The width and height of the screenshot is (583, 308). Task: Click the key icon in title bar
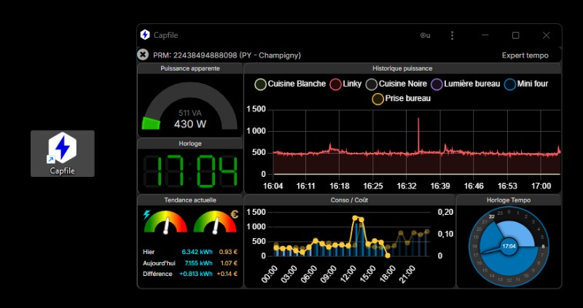pos(426,35)
